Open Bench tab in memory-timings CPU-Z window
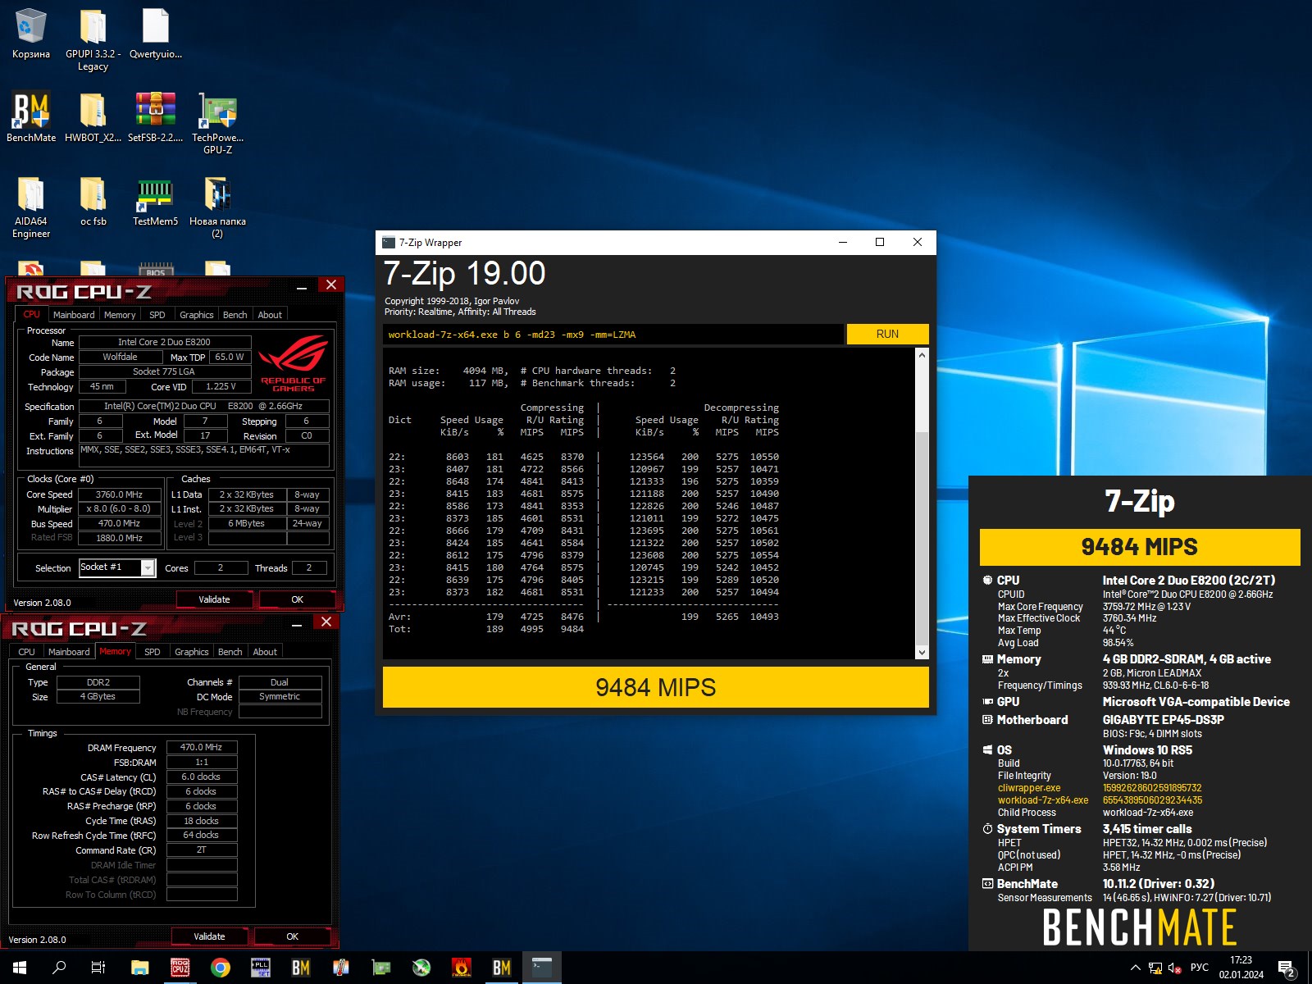The height and width of the screenshot is (984, 1312). 230,652
